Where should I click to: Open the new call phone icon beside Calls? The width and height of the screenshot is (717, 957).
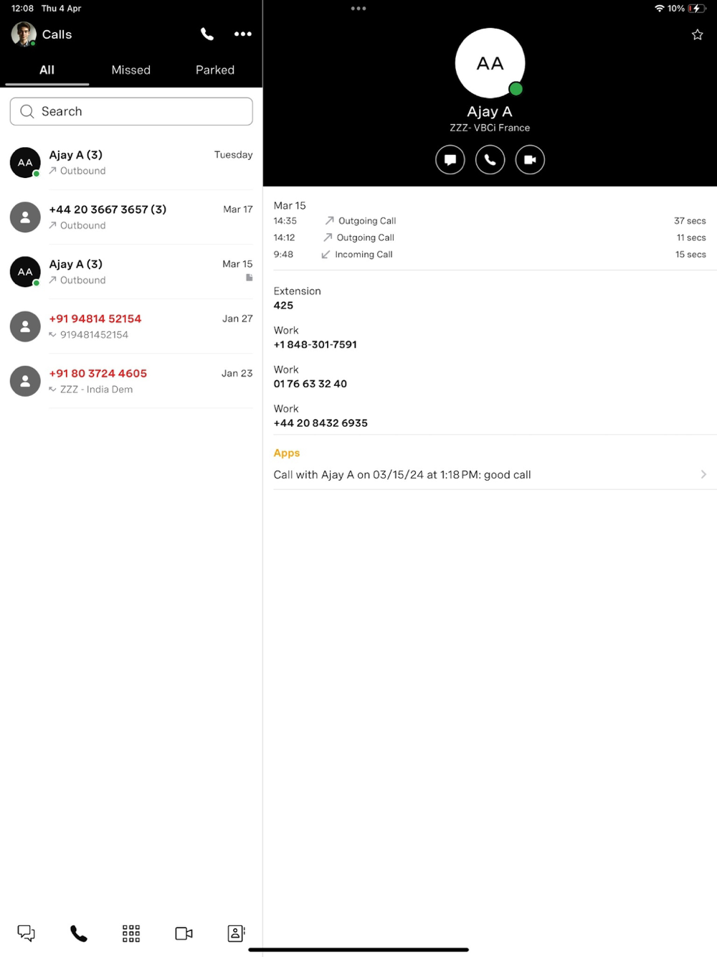pos(206,34)
